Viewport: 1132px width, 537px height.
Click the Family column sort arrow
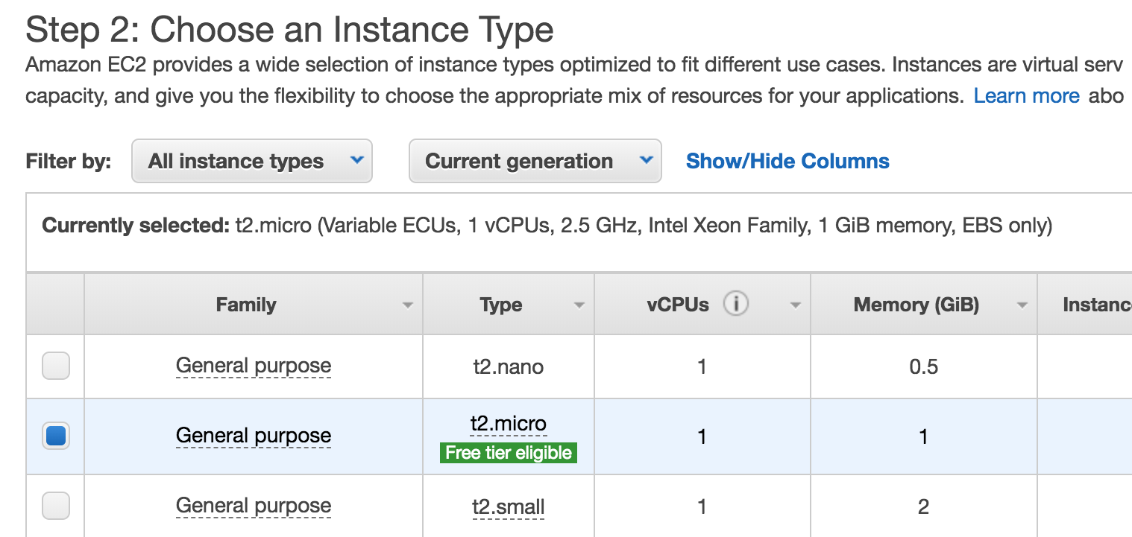tap(407, 305)
